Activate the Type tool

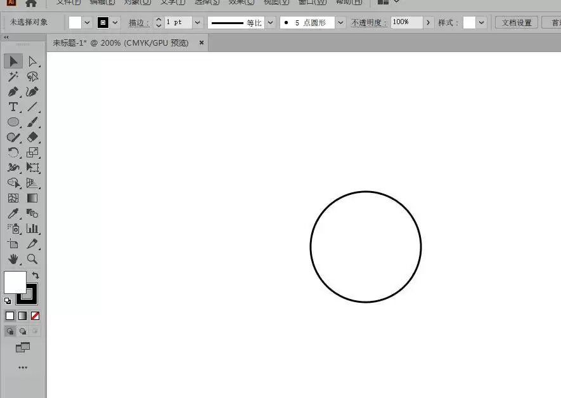pyautogui.click(x=13, y=107)
